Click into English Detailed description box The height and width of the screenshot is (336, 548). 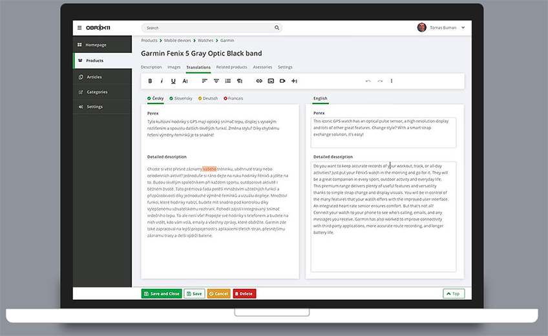click(x=383, y=216)
